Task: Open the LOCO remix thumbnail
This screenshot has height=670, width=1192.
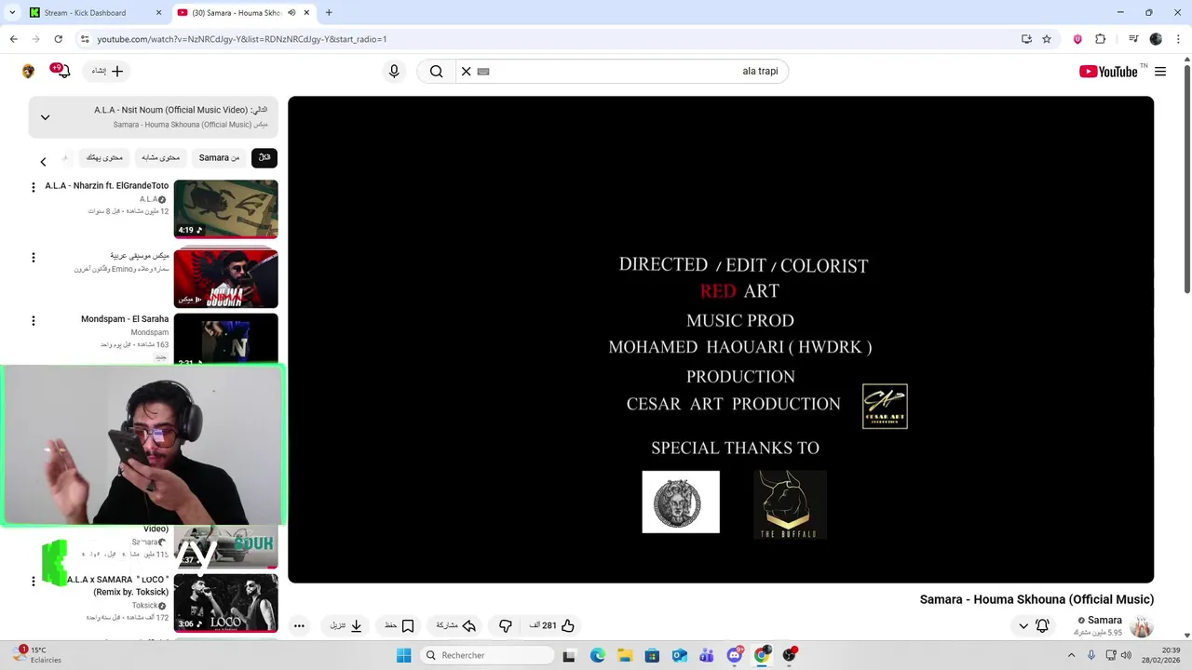Action: click(x=225, y=603)
